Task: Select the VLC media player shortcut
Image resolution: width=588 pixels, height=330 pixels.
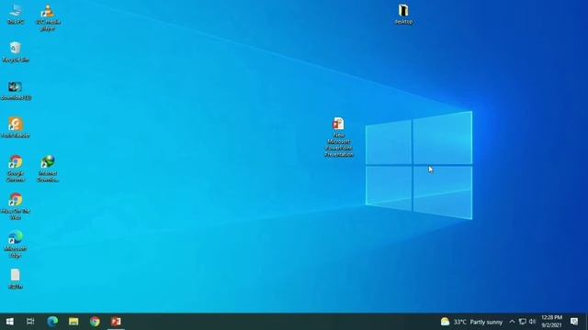Action: [x=48, y=17]
